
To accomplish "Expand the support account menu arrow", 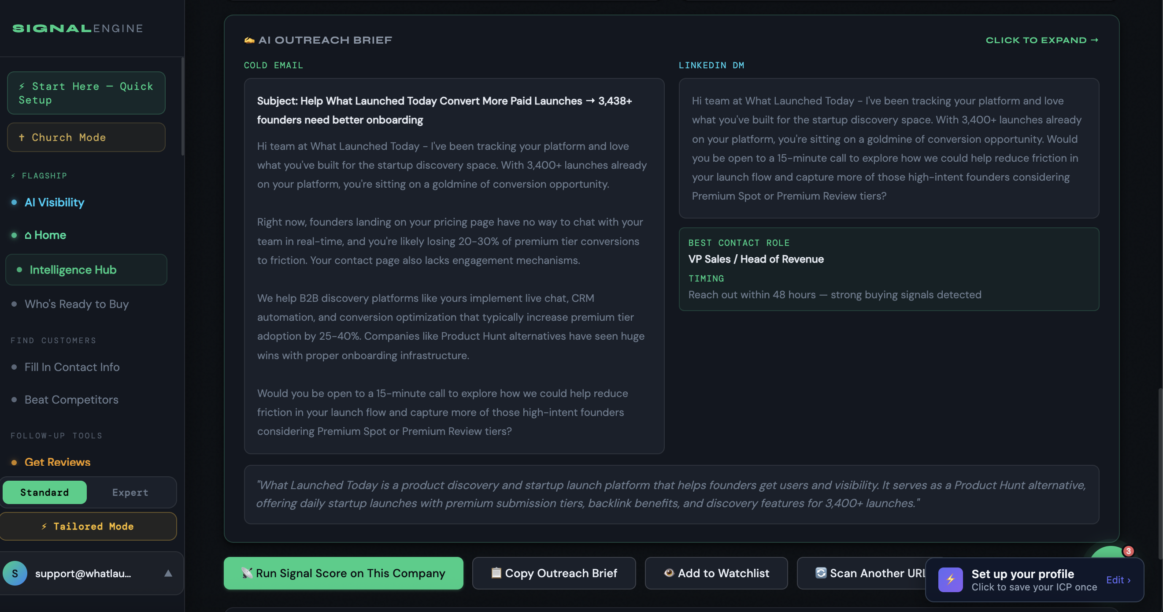I will click(168, 573).
